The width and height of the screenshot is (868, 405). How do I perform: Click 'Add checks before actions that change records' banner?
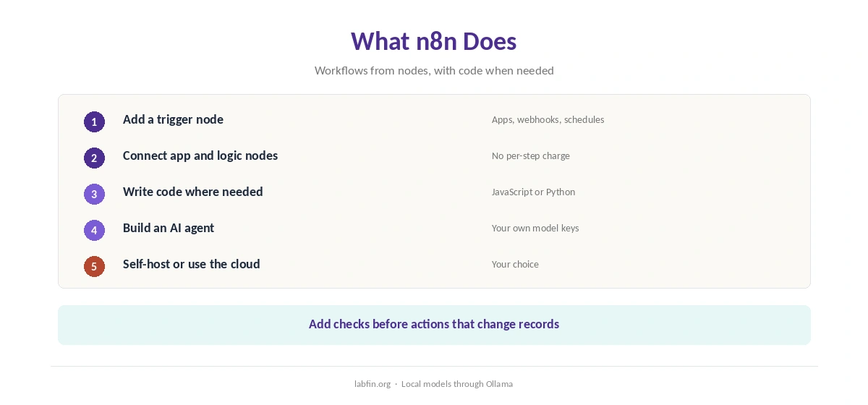(434, 325)
